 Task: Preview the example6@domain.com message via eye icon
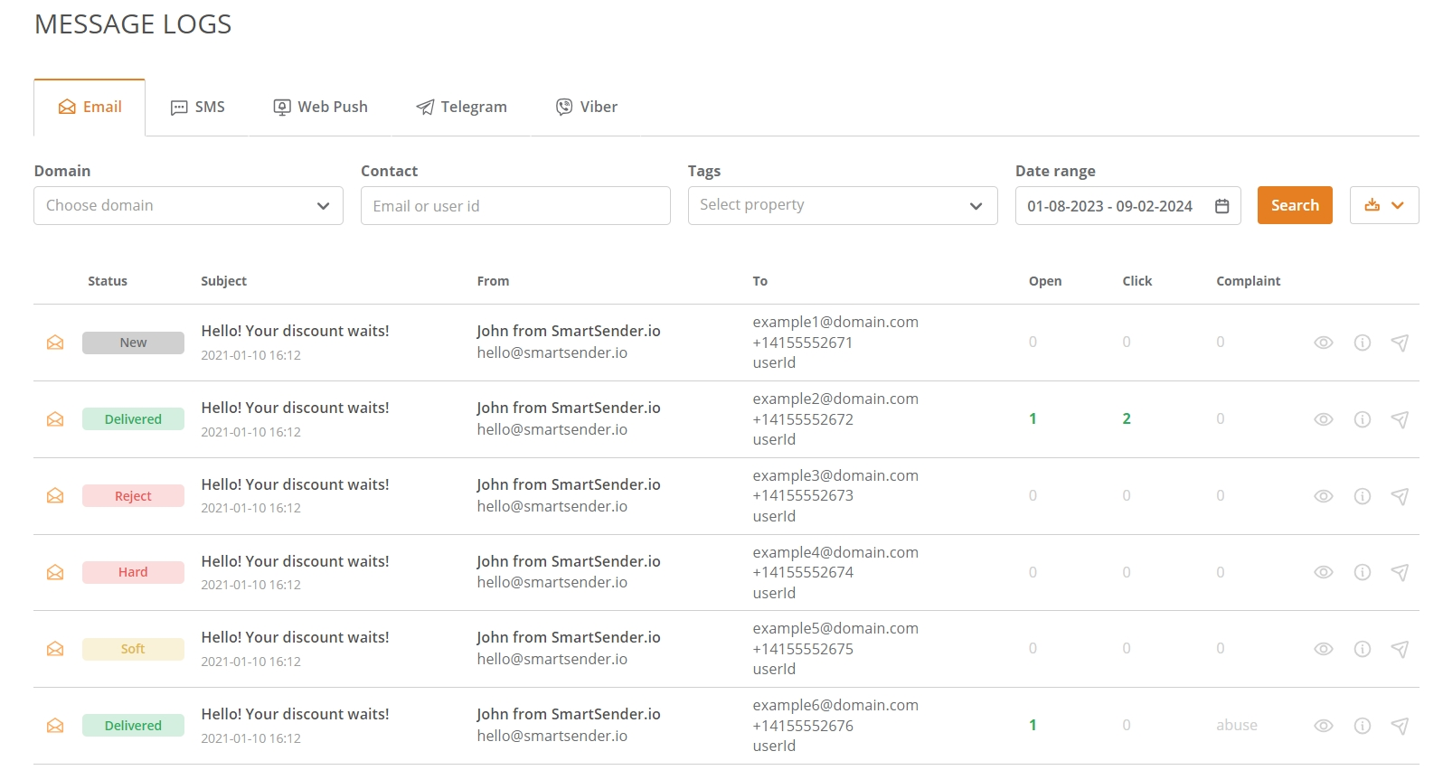[1324, 726]
